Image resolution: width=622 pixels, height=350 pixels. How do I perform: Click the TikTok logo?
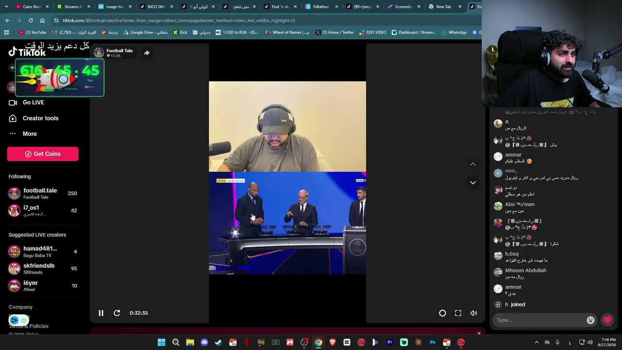tap(27, 52)
